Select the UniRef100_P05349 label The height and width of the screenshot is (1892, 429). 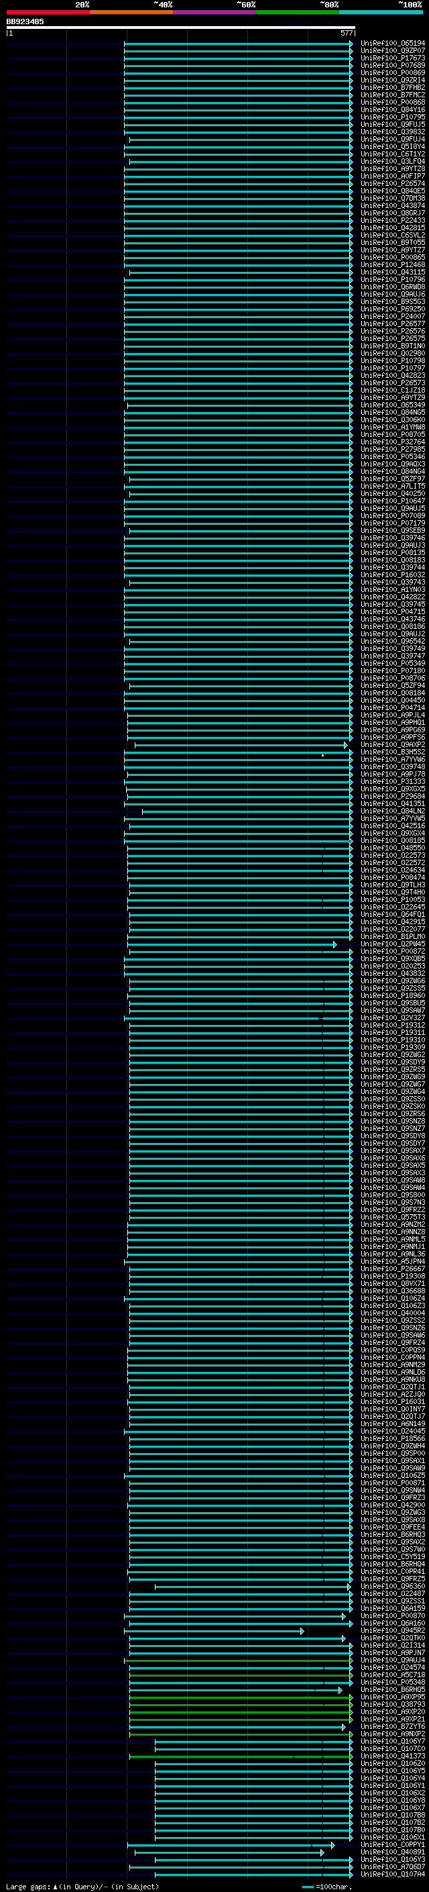click(x=393, y=663)
